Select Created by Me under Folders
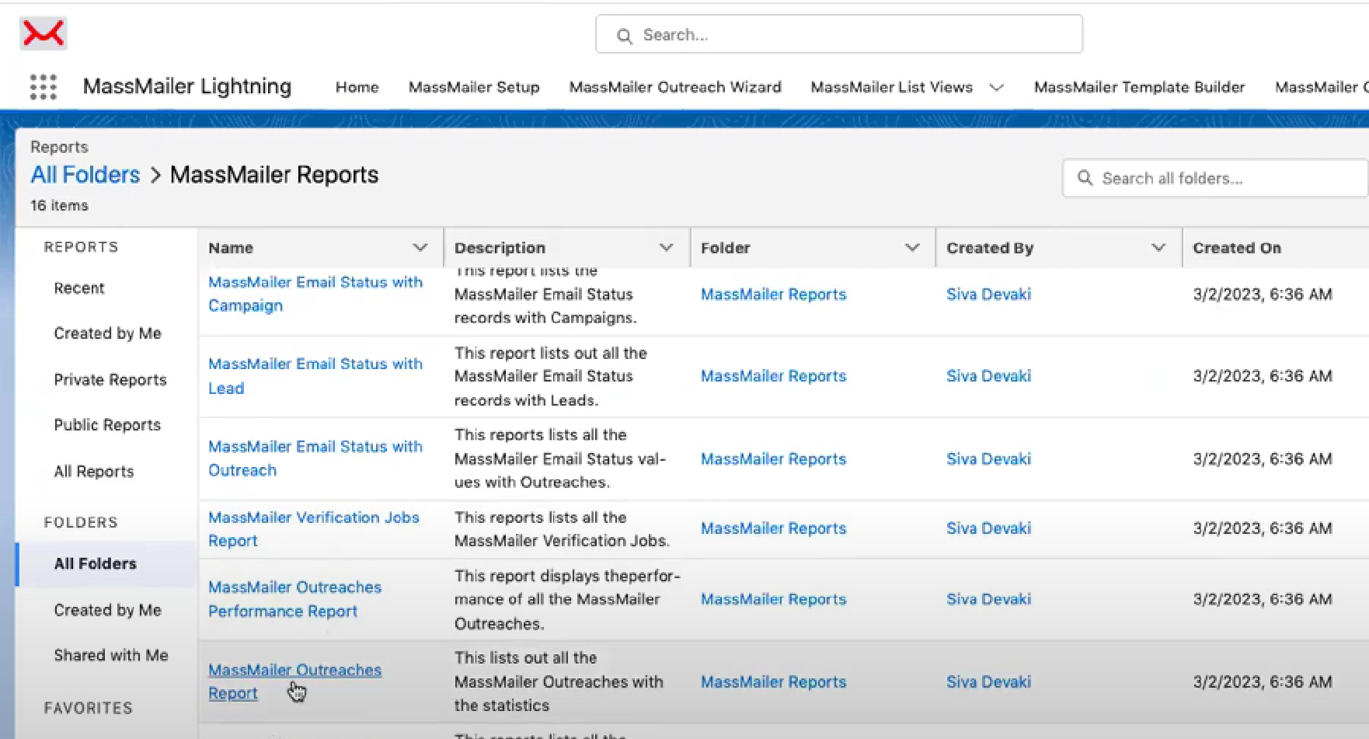 pyautogui.click(x=107, y=611)
